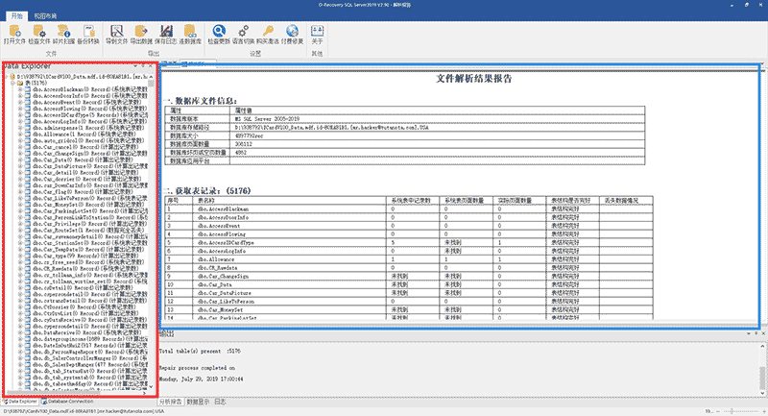Click the 打开文件 open file icon
768x416 pixels.
[x=14, y=32]
